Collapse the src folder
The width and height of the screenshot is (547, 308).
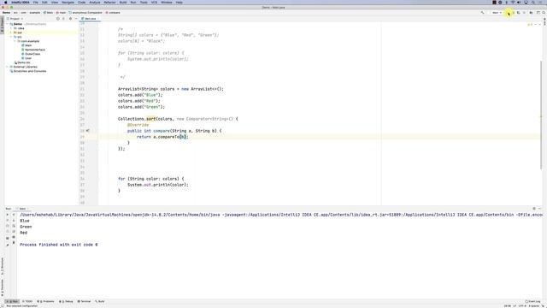[11, 37]
